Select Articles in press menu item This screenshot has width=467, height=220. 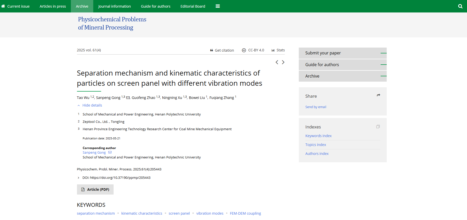click(53, 6)
